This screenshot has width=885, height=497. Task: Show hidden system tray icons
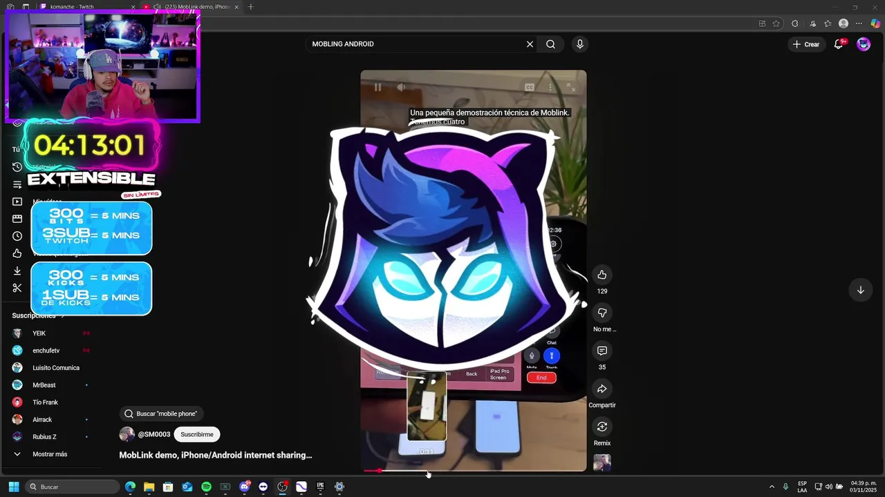(772, 487)
